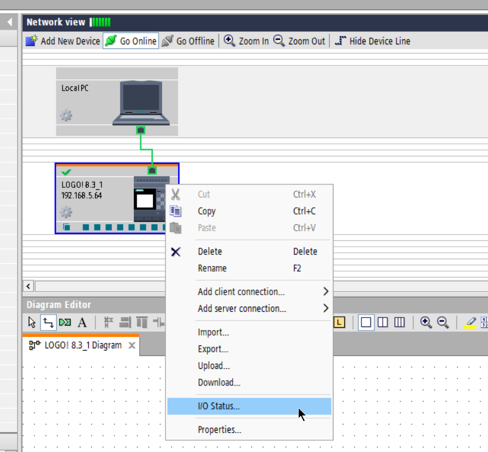Choose Delete from context menu
488x452 pixels.
tap(249, 252)
